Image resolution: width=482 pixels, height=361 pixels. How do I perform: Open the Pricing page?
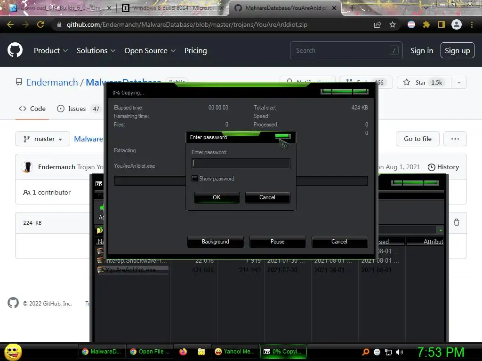195,51
